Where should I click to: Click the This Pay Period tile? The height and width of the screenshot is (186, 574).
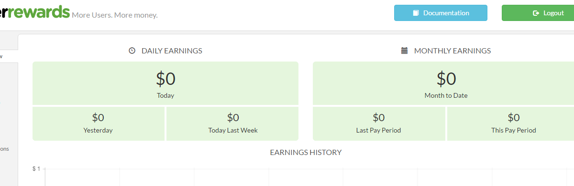pyautogui.click(x=511, y=124)
